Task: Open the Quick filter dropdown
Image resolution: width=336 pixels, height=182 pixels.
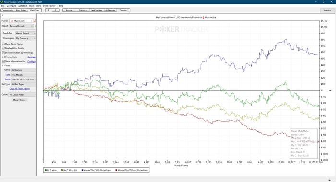Action: tap(22, 95)
